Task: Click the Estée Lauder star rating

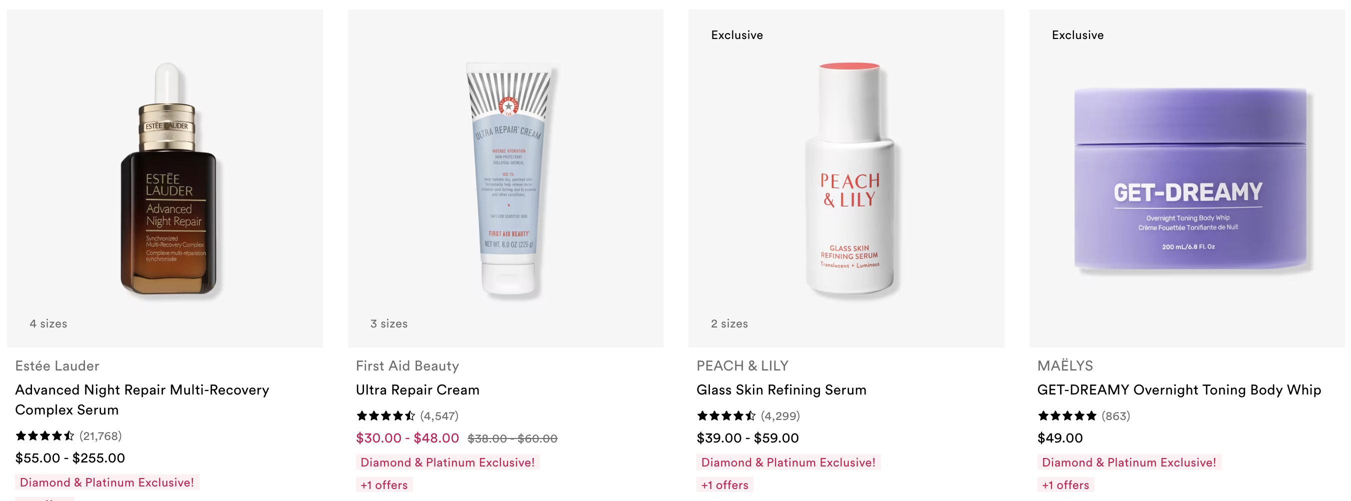Action: pyautogui.click(x=44, y=436)
